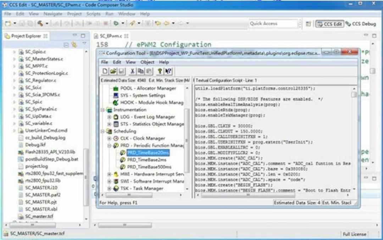This screenshot has width=383, height=240.
Task: Switch to the SC_EPwm.c editor tab
Action: pyautogui.click(x=111, y=36)
